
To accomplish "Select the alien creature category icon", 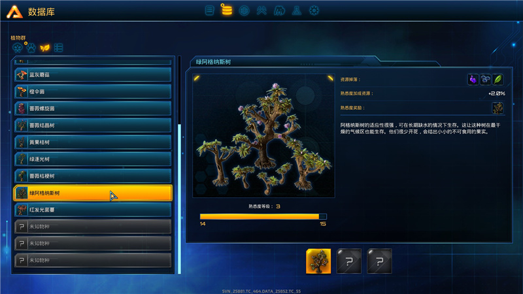I will (x=18, y=48).
